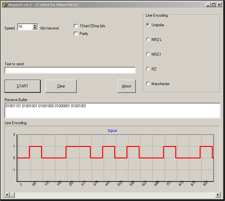Click into the Speed value field
This screenshot has height=201, width=225.
tap(25, 27)
